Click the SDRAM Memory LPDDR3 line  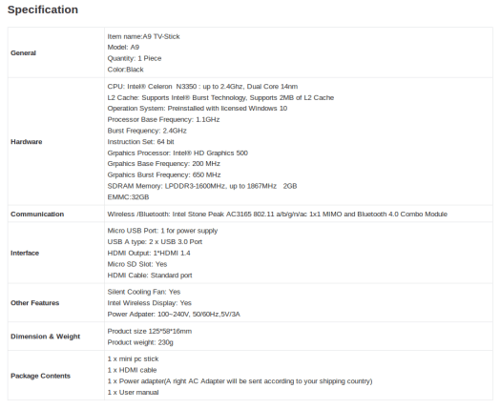click(x=202, y=186)
